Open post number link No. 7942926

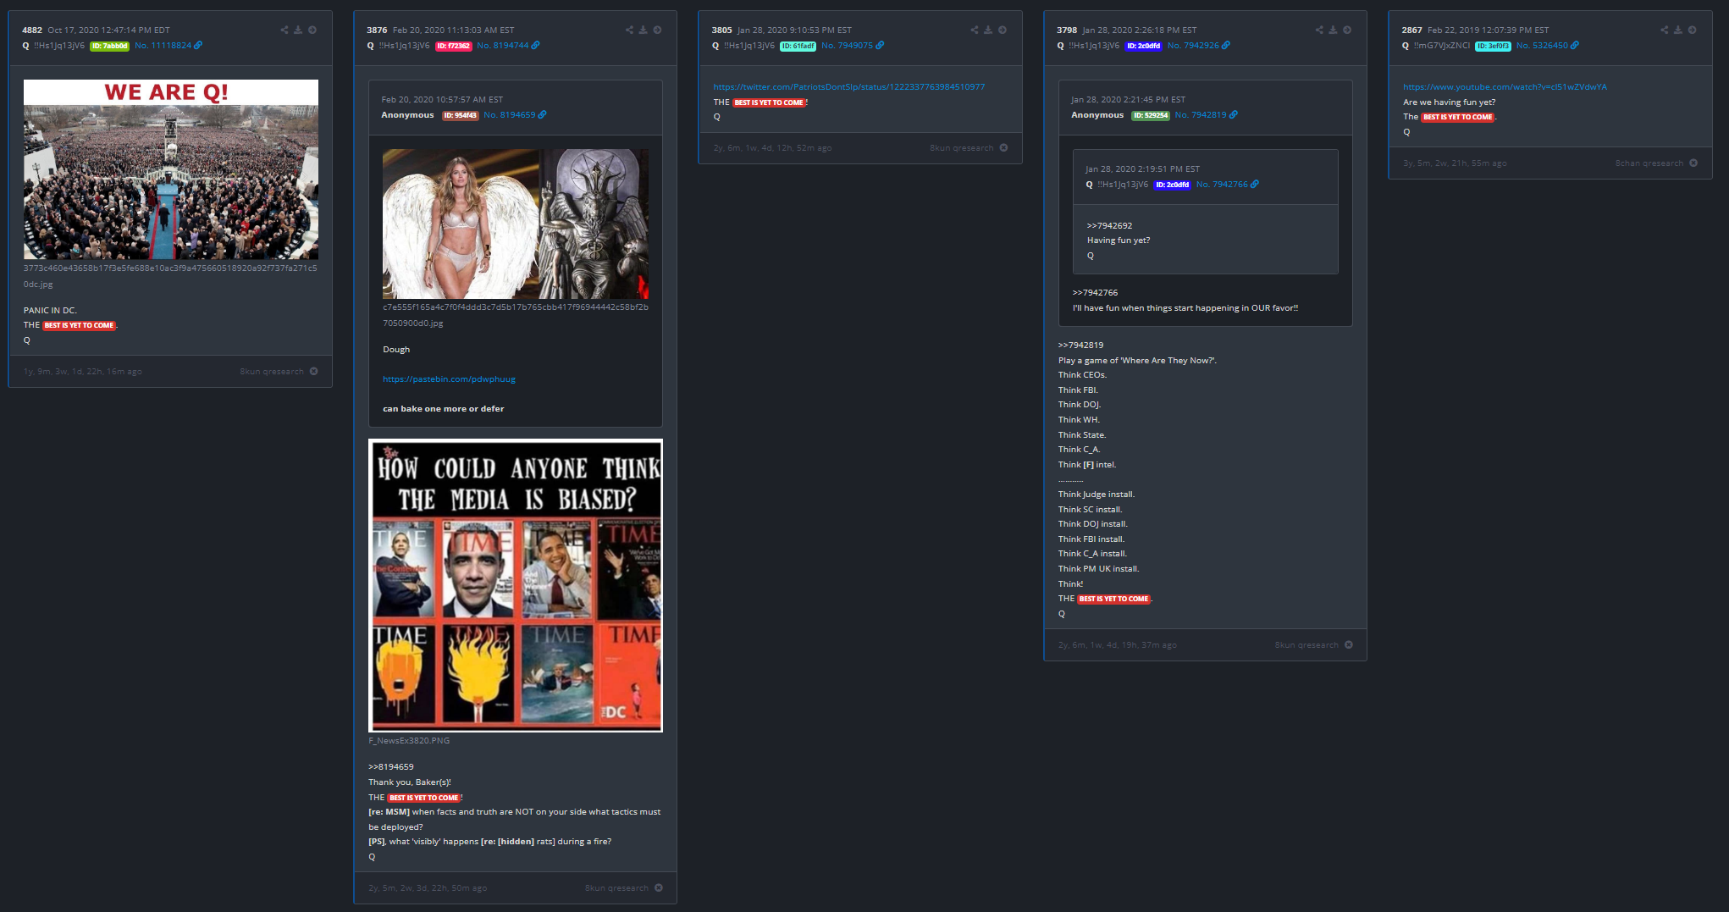point(1193,46)
